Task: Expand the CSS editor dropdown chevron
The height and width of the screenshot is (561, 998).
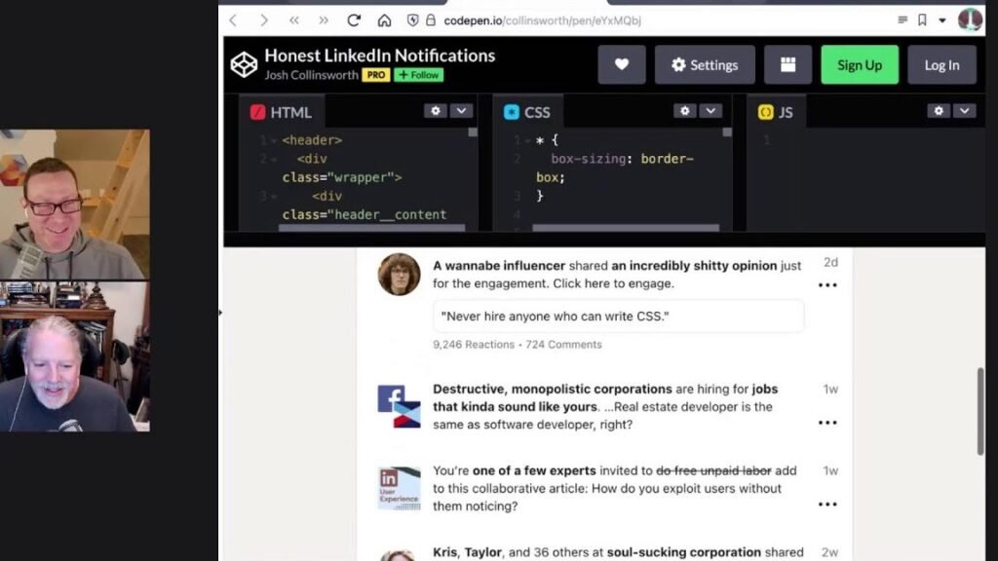Action: click(x=710, y=111)
